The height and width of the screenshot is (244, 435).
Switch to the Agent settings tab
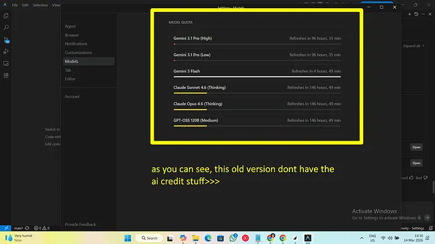[x=70, y=26]
